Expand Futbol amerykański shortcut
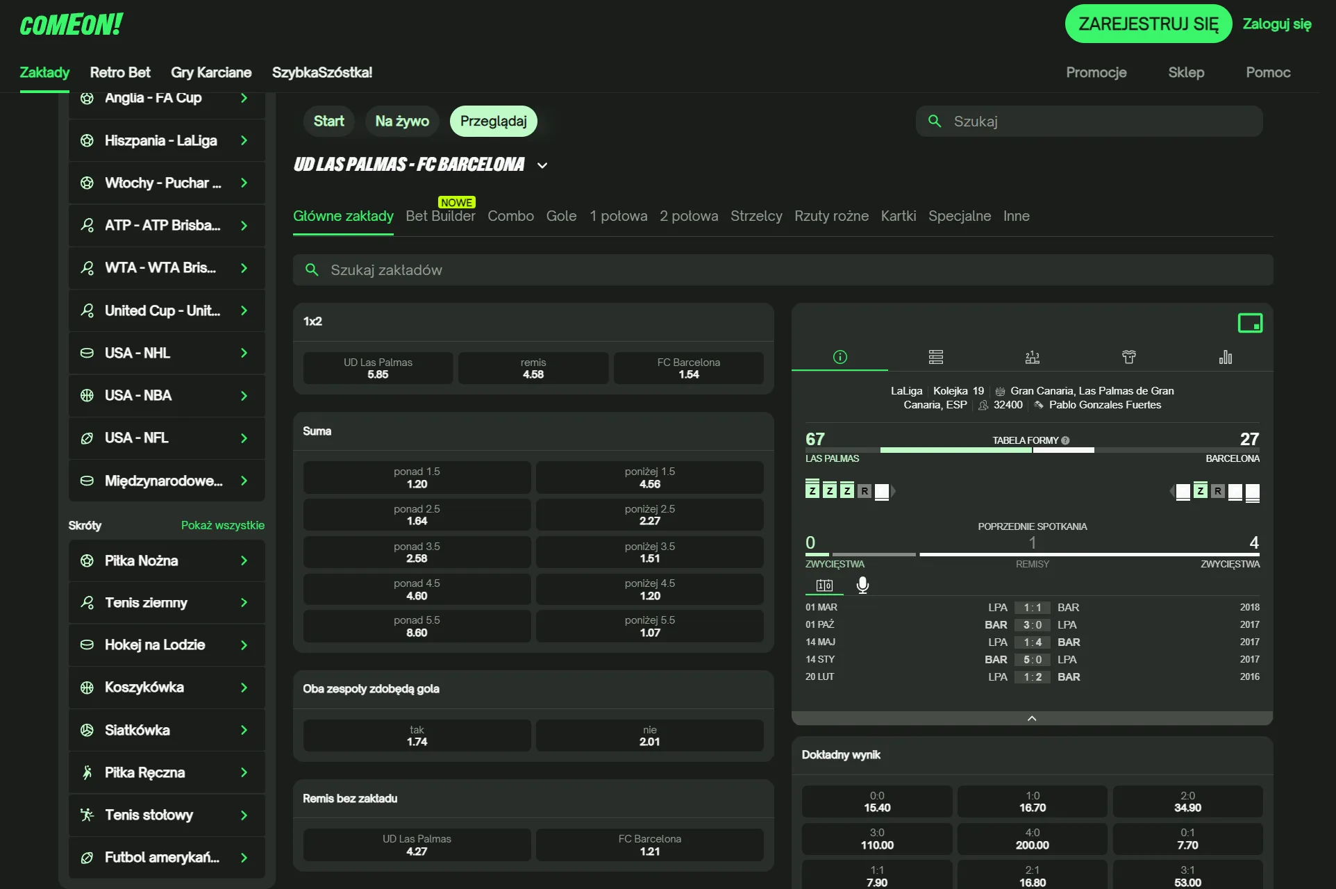1336x889 pixels. coord(244,858)
